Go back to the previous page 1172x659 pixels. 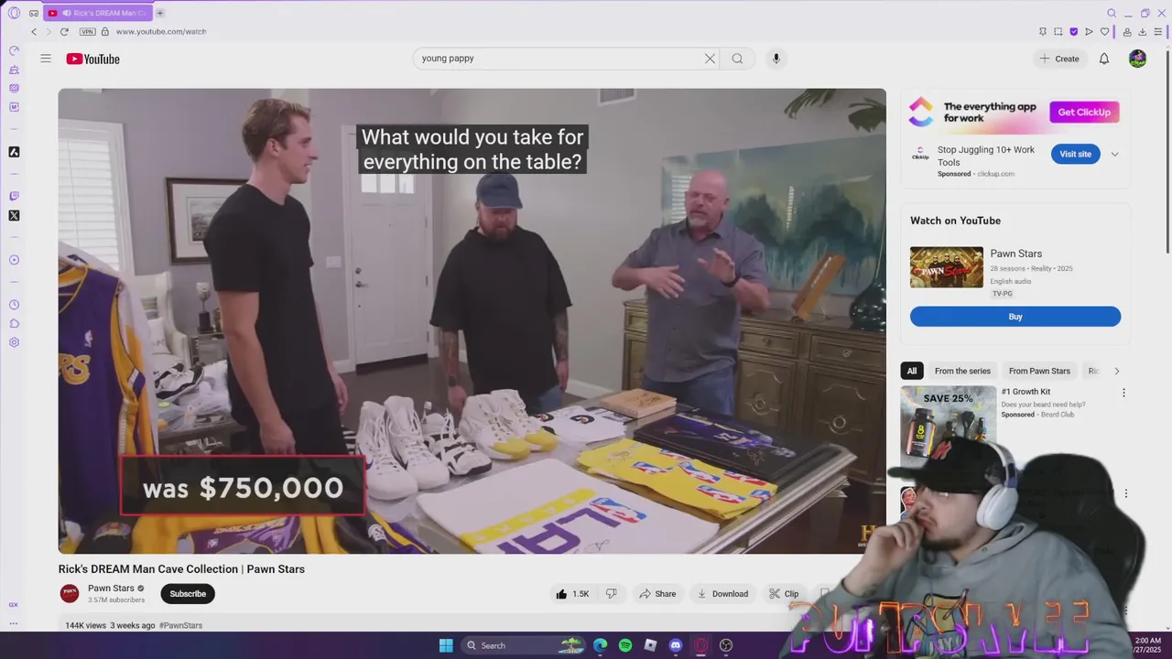[34, 31]
